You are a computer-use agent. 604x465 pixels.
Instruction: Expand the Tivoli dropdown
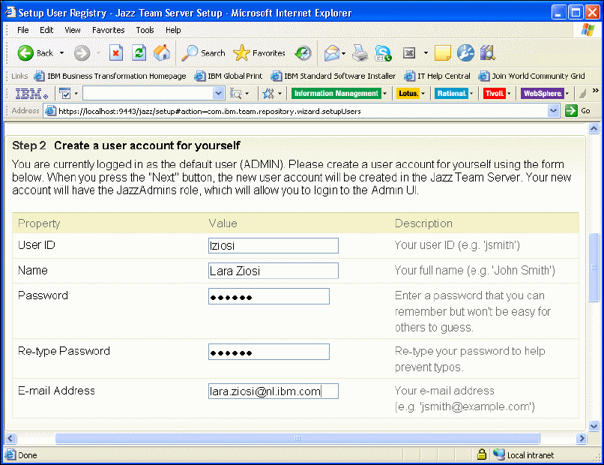click(509, 94)
